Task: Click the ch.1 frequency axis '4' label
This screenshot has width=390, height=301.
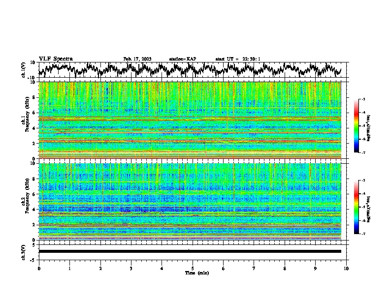Action: [34, 128]
